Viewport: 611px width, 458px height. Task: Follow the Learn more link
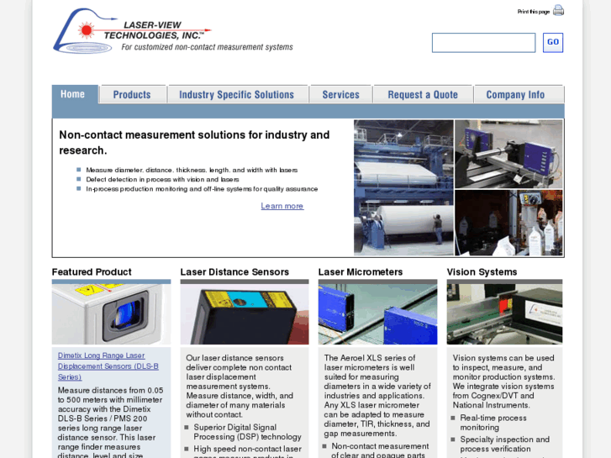click(x=282, y=206)
